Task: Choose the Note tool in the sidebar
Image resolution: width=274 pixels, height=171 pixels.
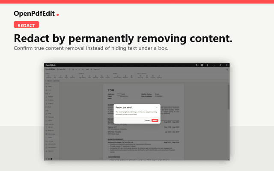Action: pos(48,107)
